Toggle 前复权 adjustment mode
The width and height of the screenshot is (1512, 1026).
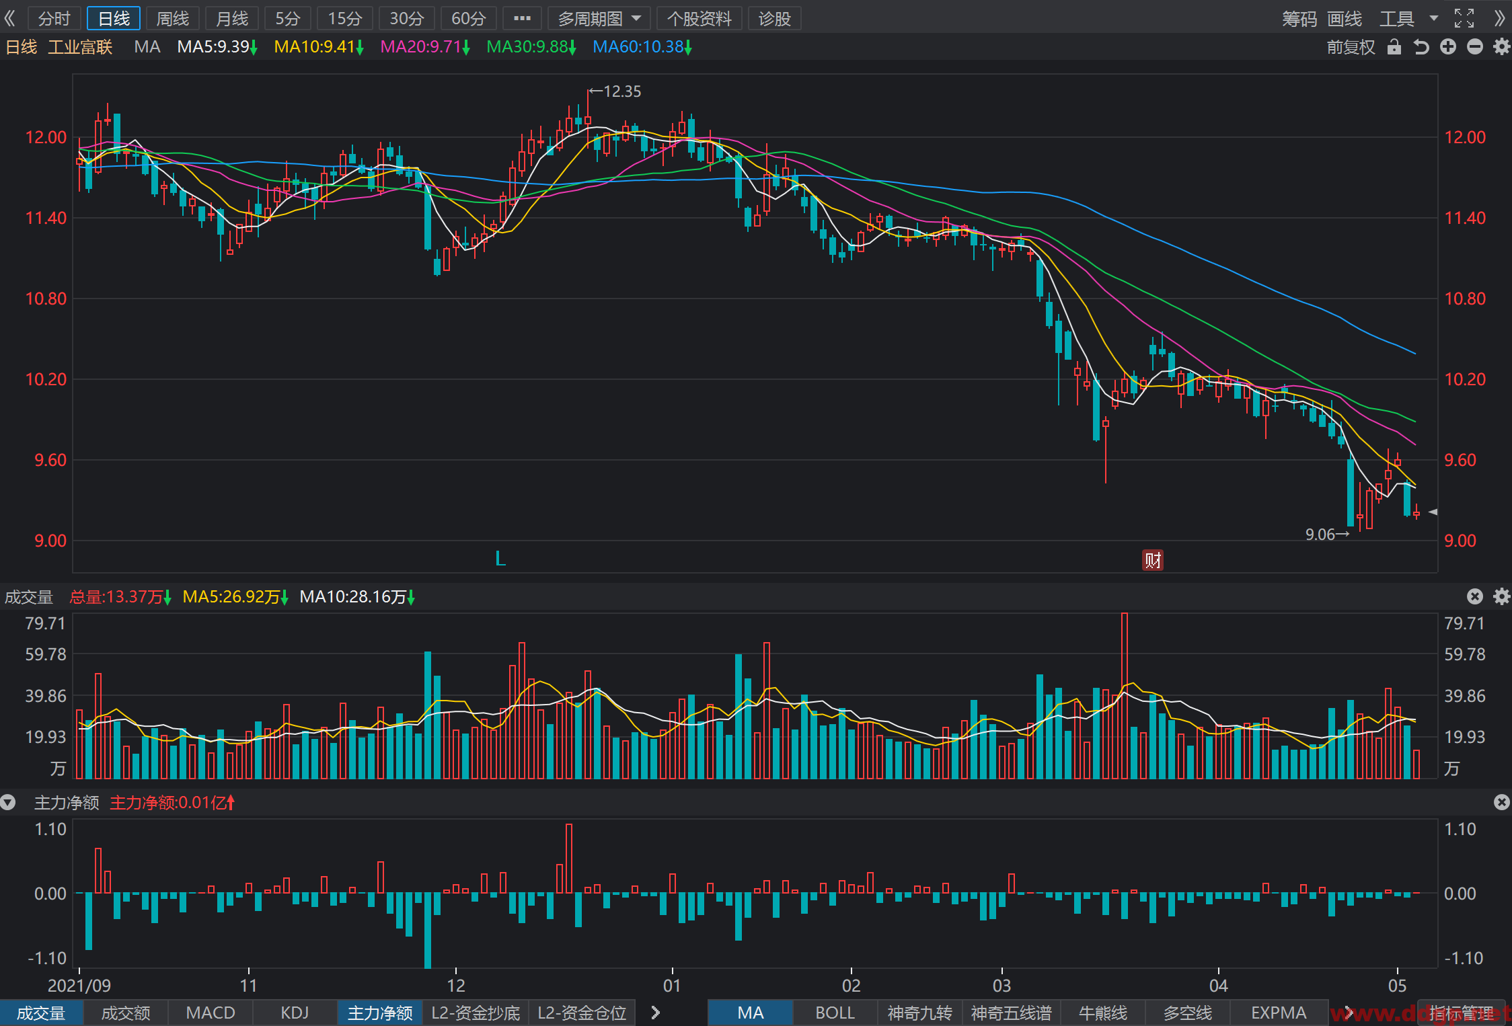(1351, 46)
